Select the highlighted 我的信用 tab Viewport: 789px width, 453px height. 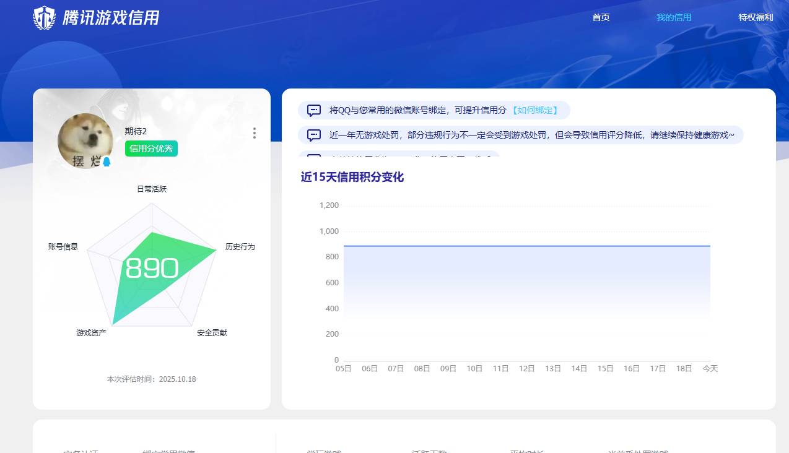point(673,17)
